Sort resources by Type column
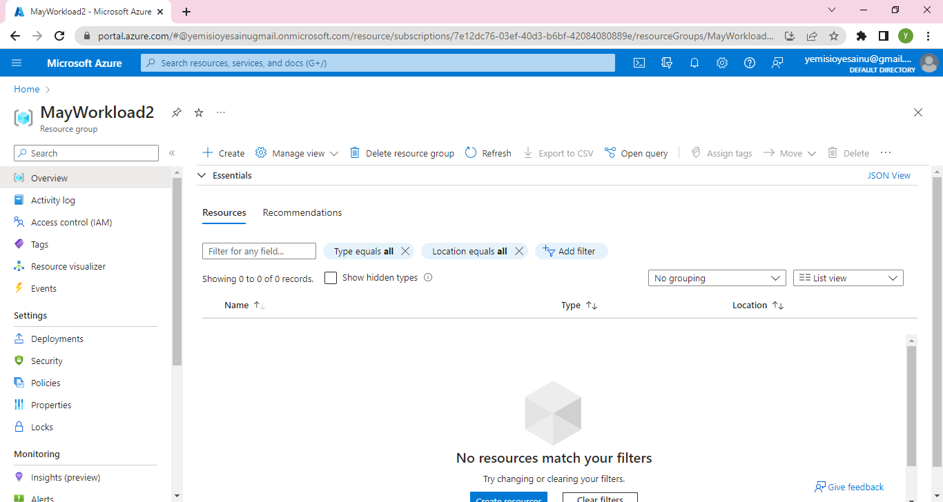This screenshot has height=502, width=943. (579, 305)
